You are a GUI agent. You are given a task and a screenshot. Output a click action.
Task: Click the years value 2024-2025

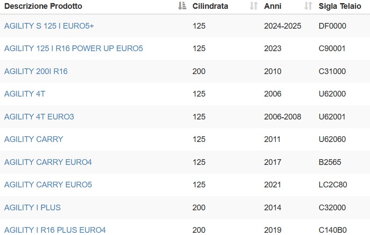(x=282, y=26)
